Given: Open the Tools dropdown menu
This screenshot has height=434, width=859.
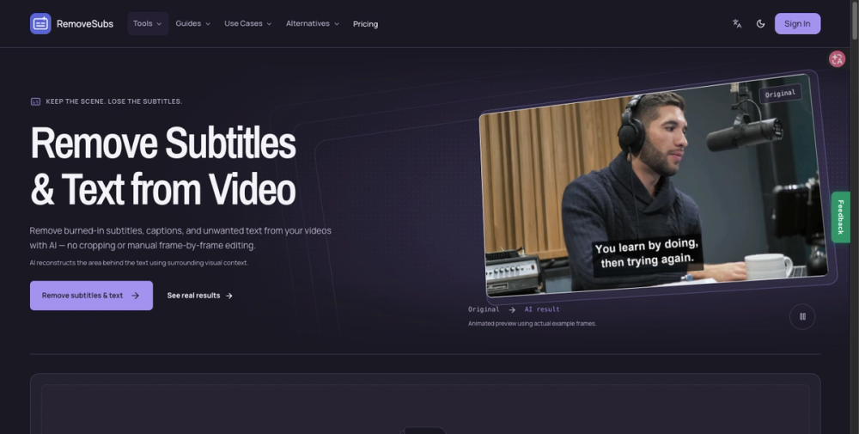Looking at the screenshot, I should (148, 23).
